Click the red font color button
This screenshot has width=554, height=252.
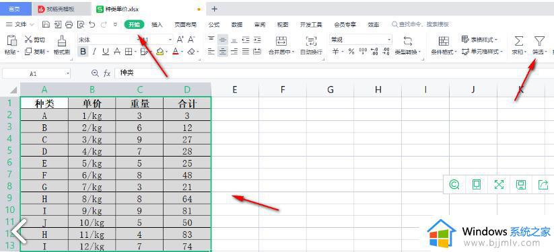[176, 52]
